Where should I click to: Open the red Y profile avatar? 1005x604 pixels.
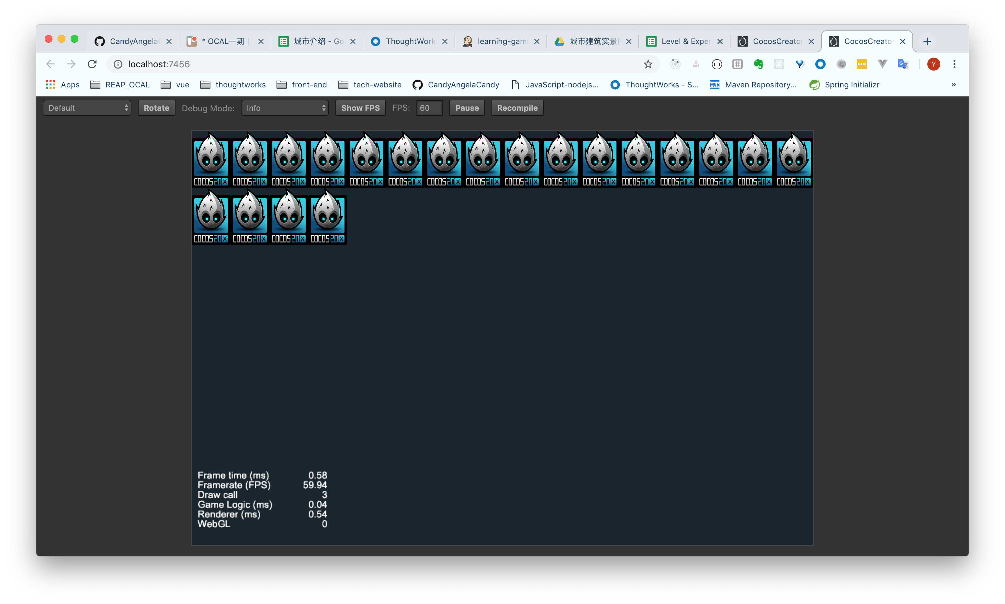point(933,64)
